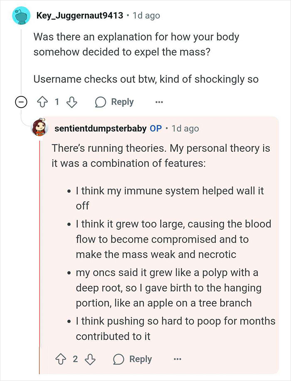The height and width of the screenshot is (381, 291).
Task: Open the overflow menu on the OP's reply
Action: tap(178, 359)
